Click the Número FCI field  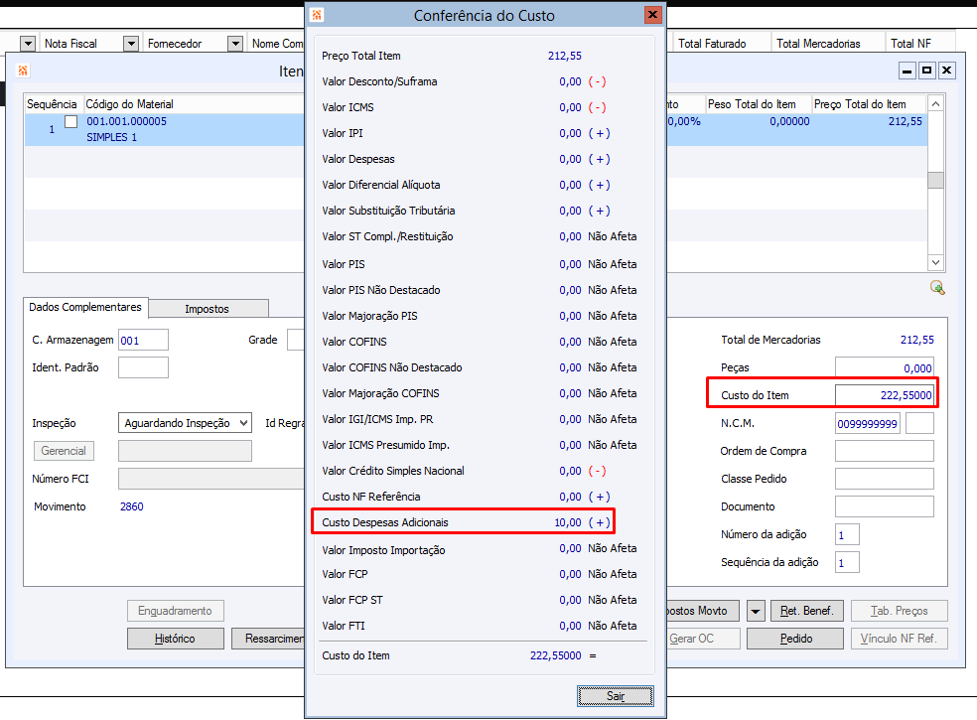tap(211, 479)
